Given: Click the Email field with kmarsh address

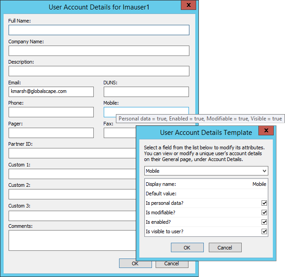Looking at the screenshot, I should [x=51, y=92].
